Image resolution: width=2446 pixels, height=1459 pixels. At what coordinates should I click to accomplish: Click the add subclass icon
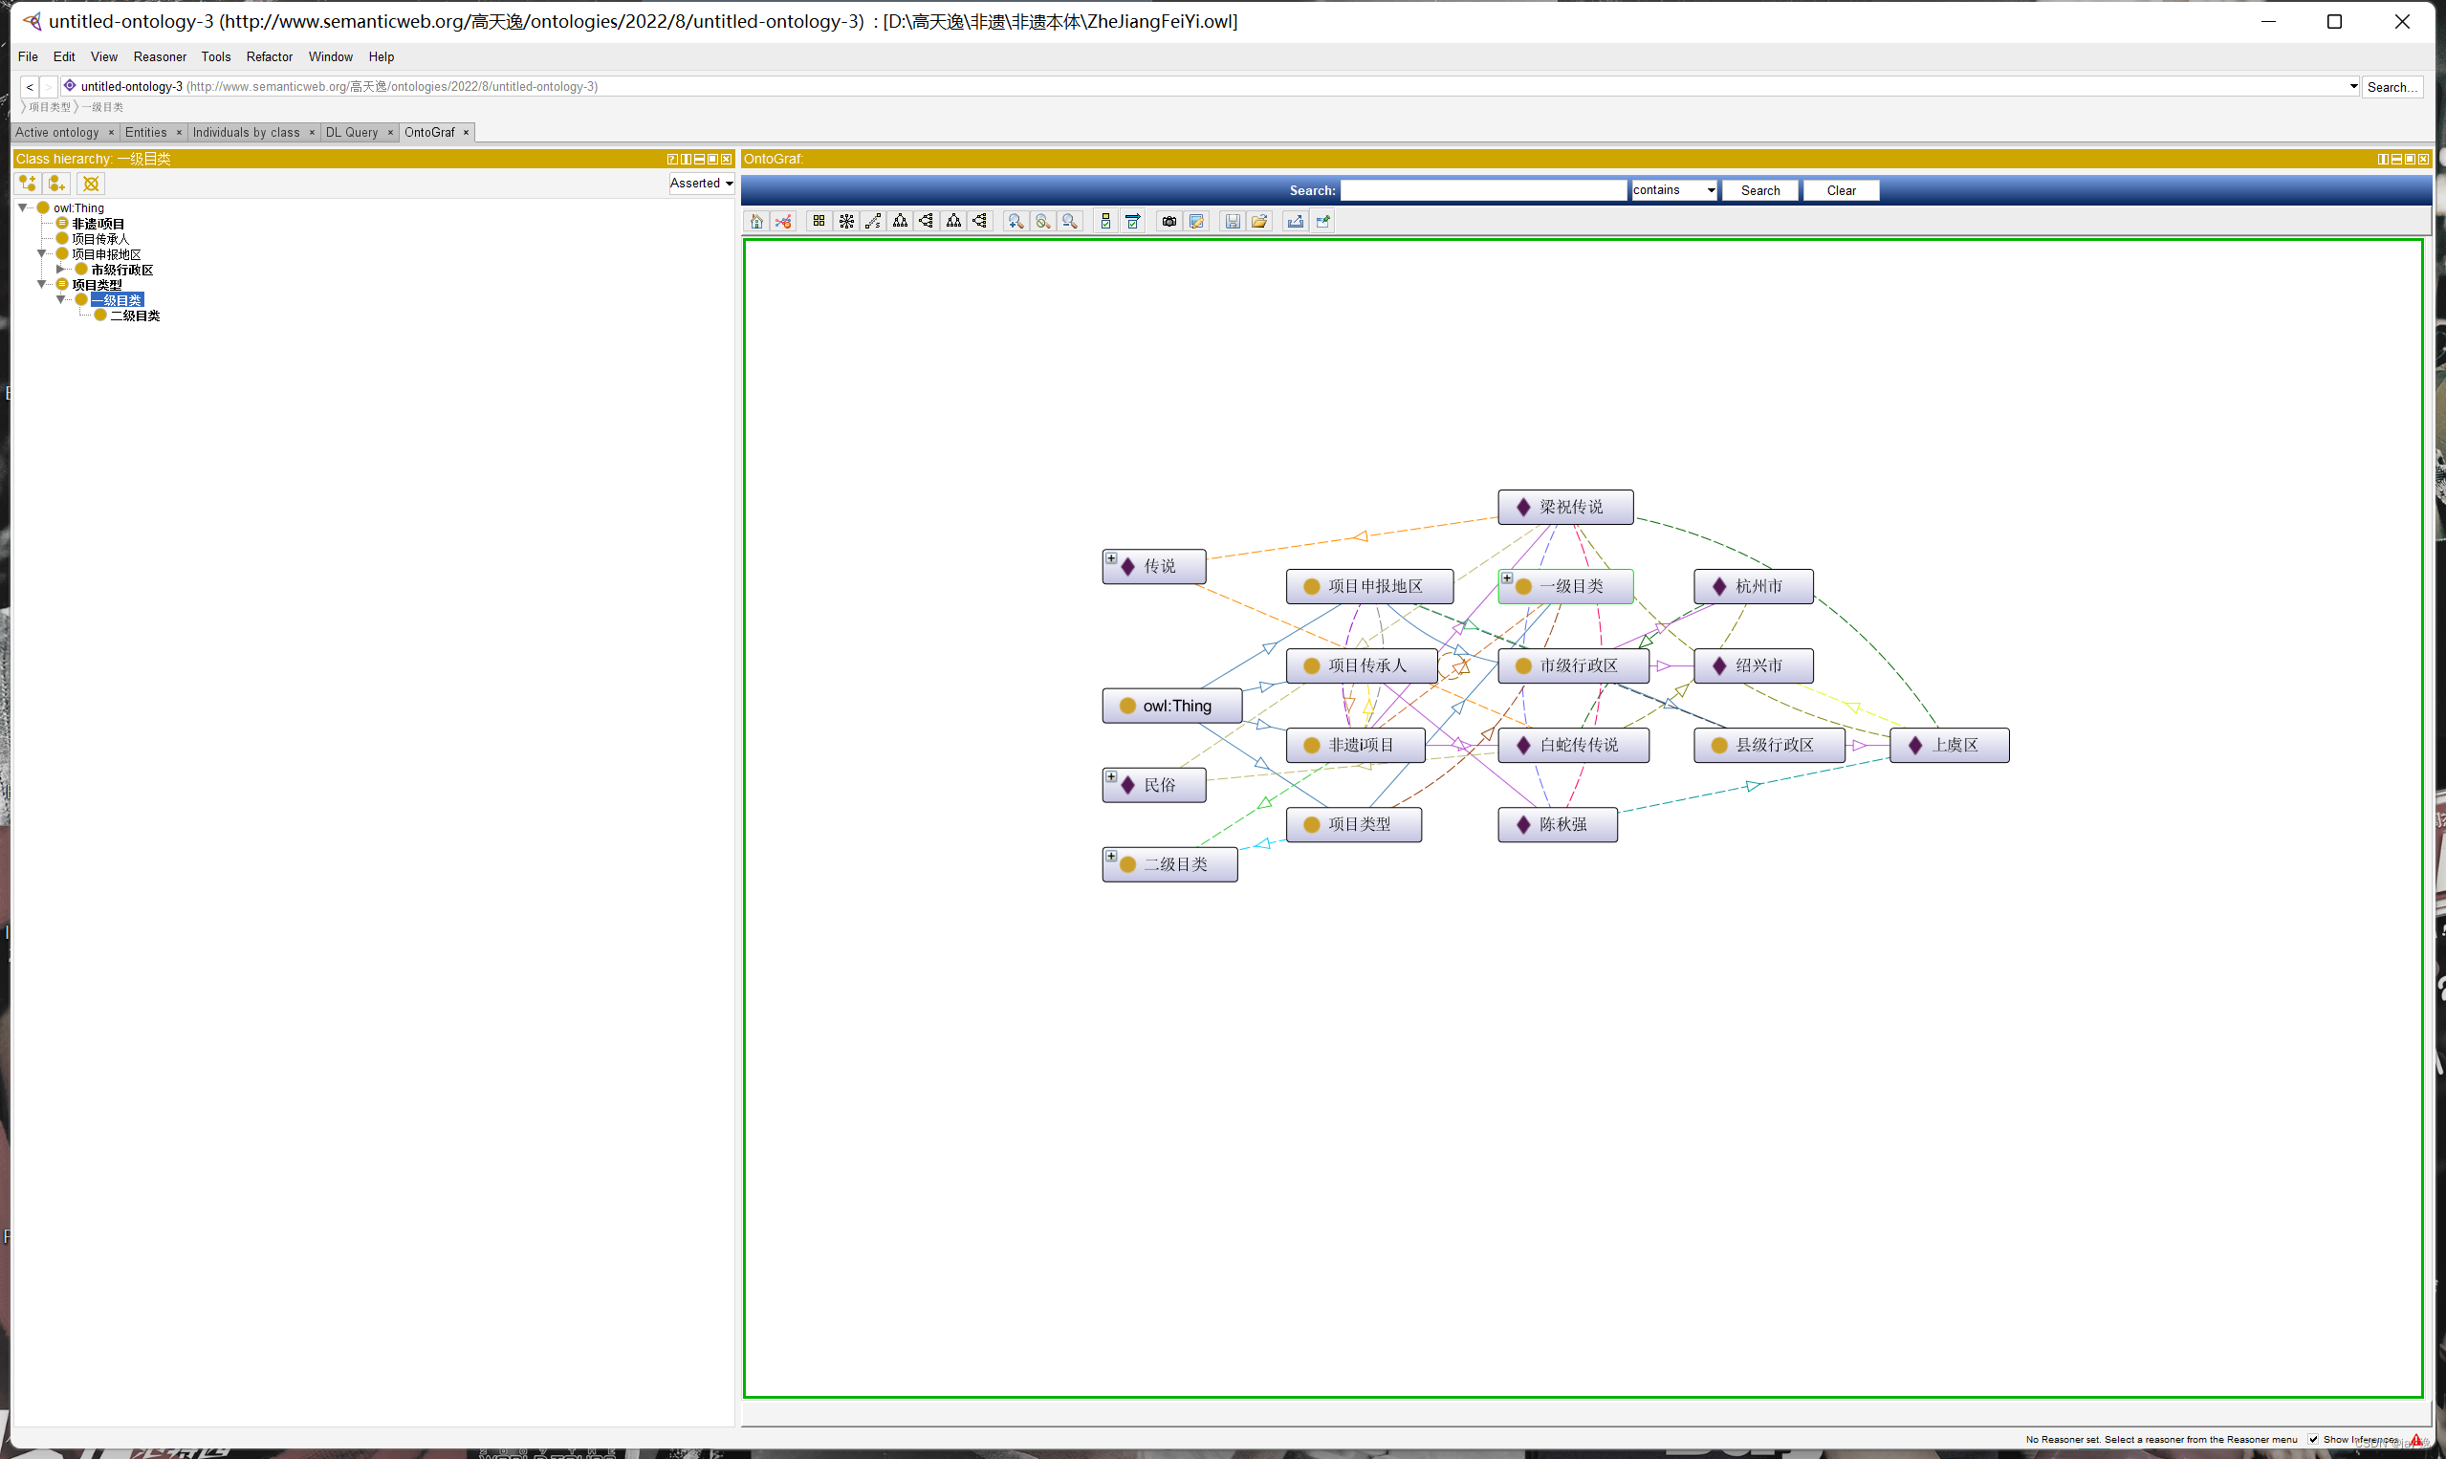click(x=28, y=184)
